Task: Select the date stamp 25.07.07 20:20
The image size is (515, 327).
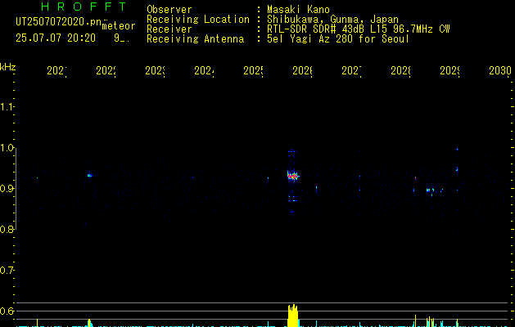Action: tap(56, 38)
